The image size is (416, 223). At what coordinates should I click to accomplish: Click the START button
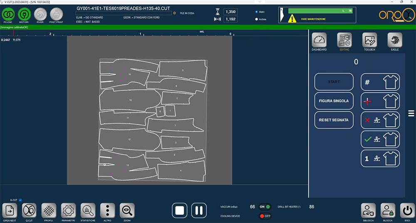(334, 82)
